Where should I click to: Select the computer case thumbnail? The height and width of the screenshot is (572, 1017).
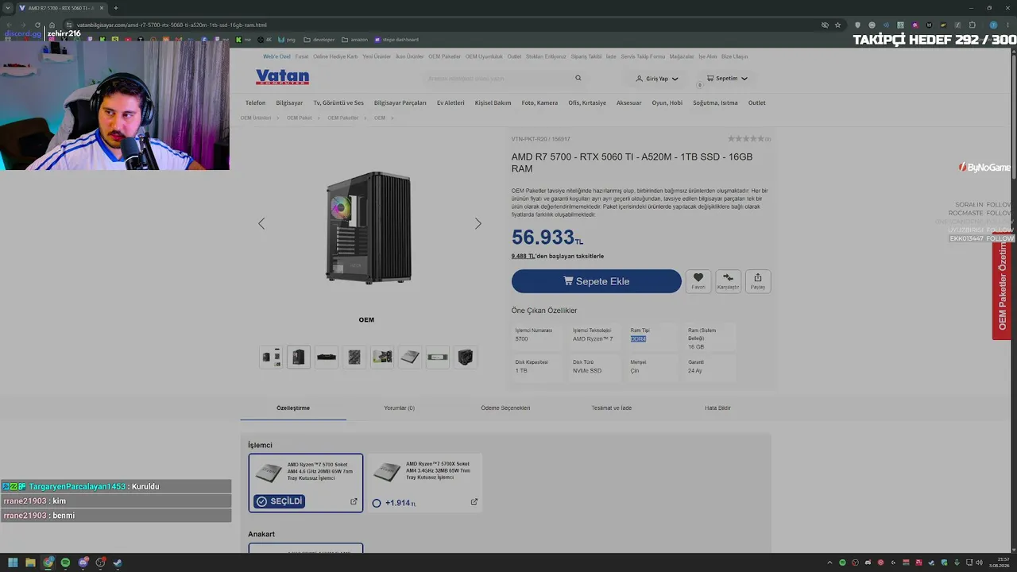click(x=299, y=357)
